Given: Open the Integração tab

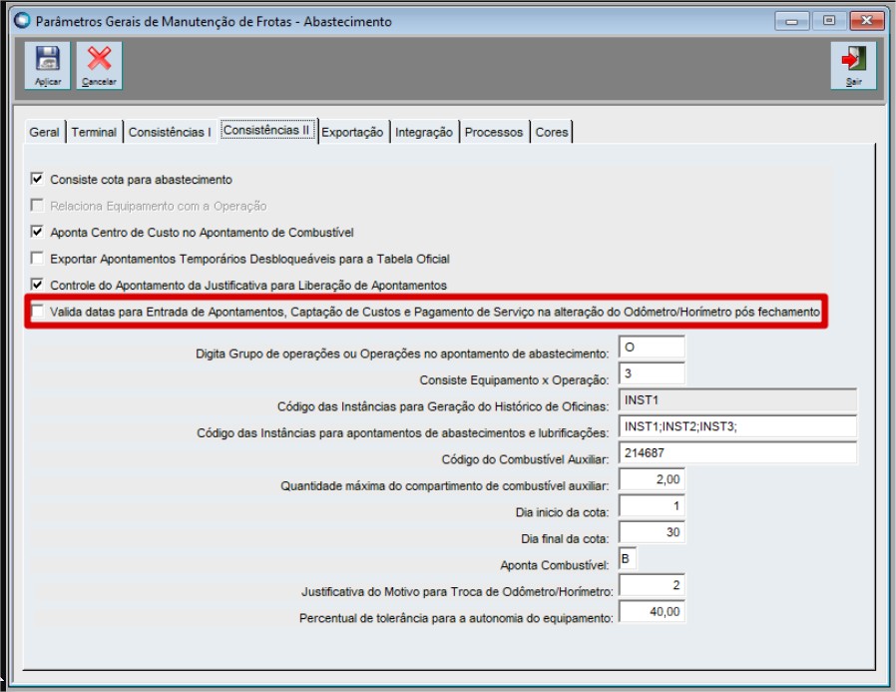Looking at the screenshot, I should (423, 132).
